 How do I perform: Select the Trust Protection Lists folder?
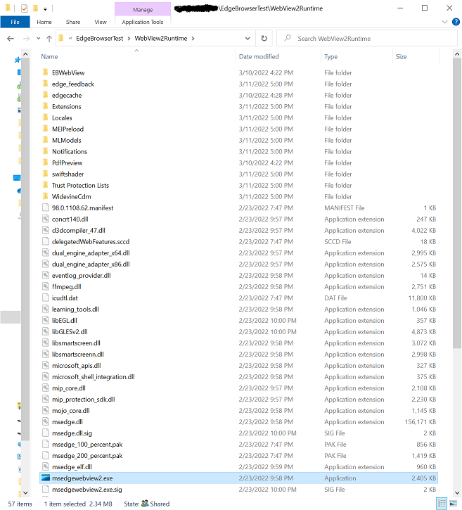[80, 186]
